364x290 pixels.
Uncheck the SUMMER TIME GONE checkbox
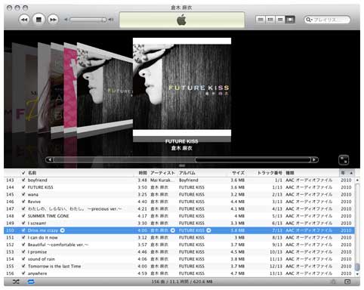(x=23, y=216)
